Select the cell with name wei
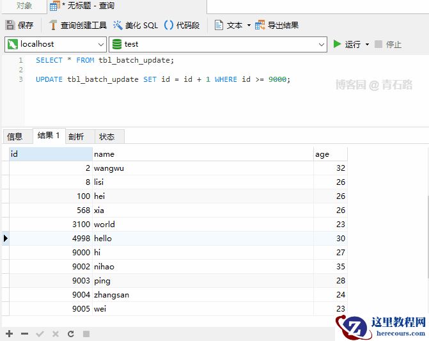The image size is (429, 341). point(203,309)
